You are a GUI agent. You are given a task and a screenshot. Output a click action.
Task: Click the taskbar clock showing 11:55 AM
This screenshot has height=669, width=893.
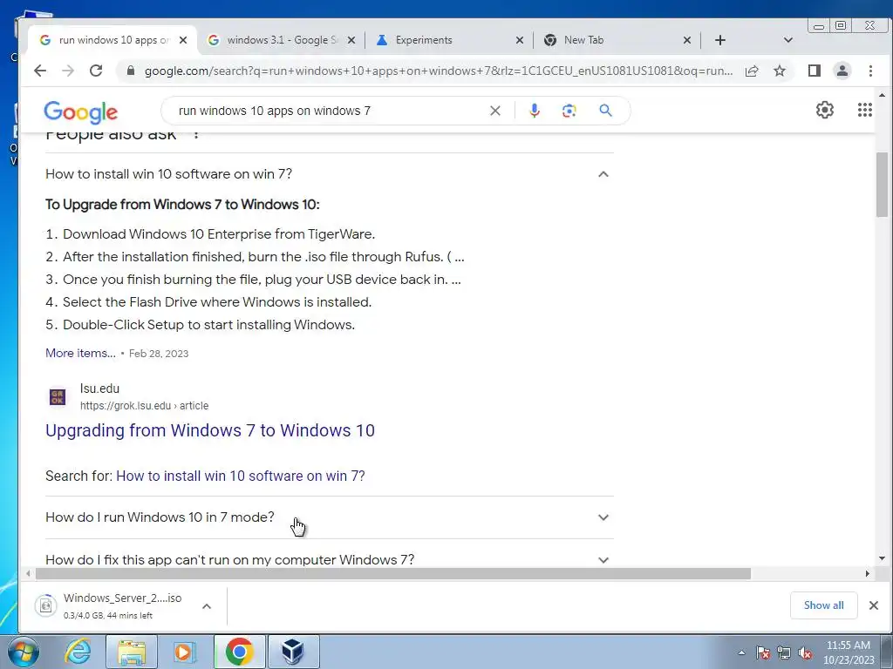[x=849, y=652]
